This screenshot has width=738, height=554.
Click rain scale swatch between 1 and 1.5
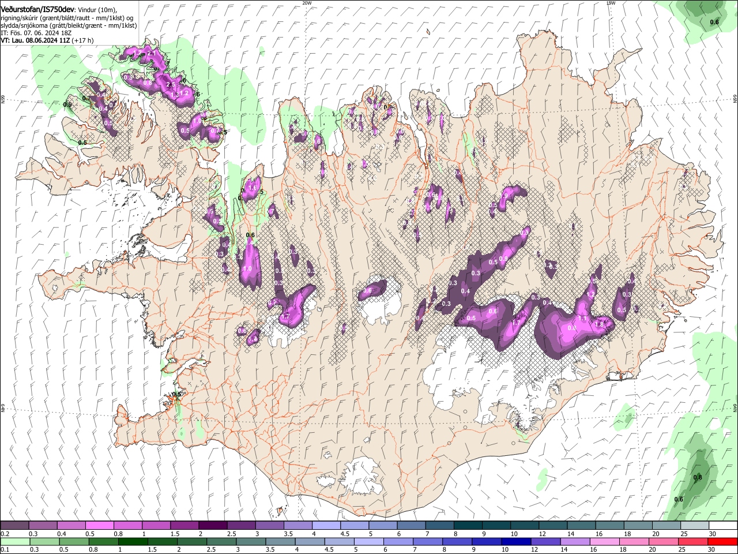point(133,541)
